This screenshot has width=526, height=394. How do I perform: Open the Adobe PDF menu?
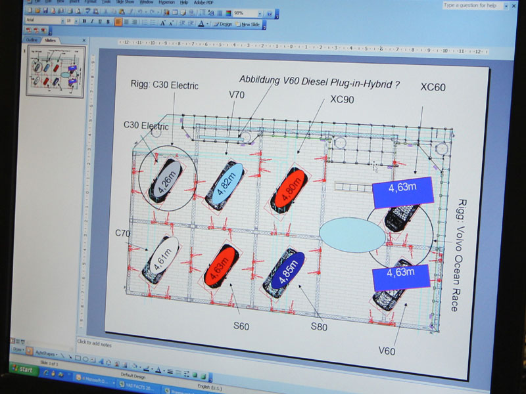point(203,3)
